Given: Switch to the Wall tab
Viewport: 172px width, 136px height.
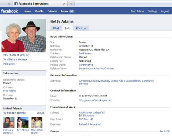Looking at the screenshot, I should pyautogui.click(x=56, y=28).
